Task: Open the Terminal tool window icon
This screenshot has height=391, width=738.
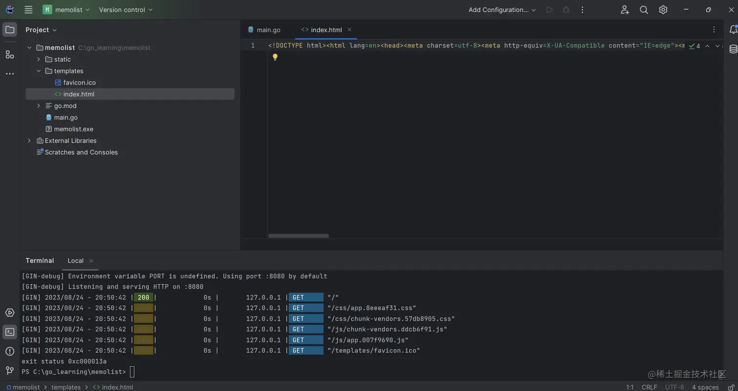Action: tap(10, 332)
